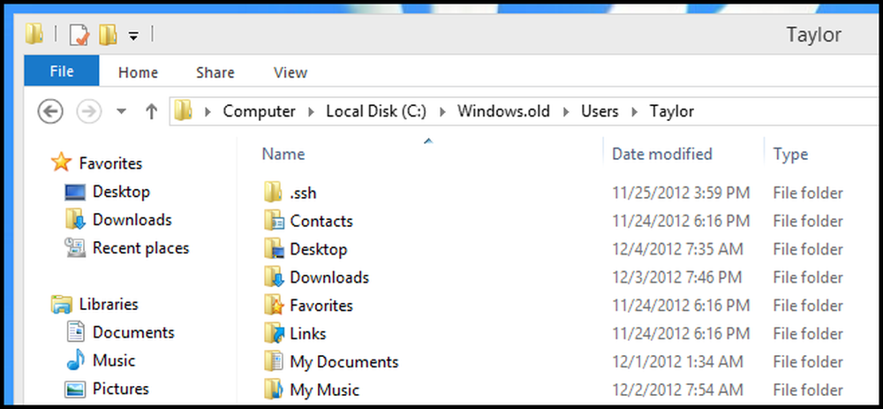The width and height of the screenshot is (883, 409).
Task: Switch to the Home ribbon tab
Action: tap(138, 72)
